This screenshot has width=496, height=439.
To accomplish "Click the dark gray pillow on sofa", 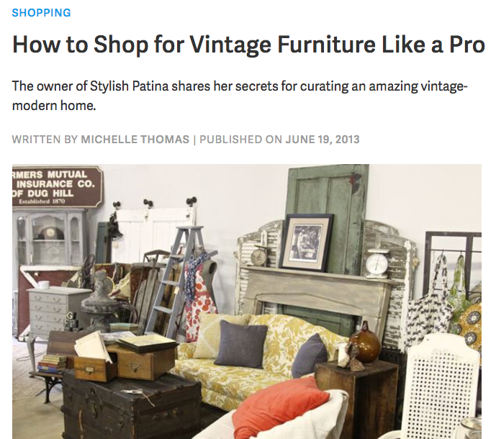I will click(241, 344).
